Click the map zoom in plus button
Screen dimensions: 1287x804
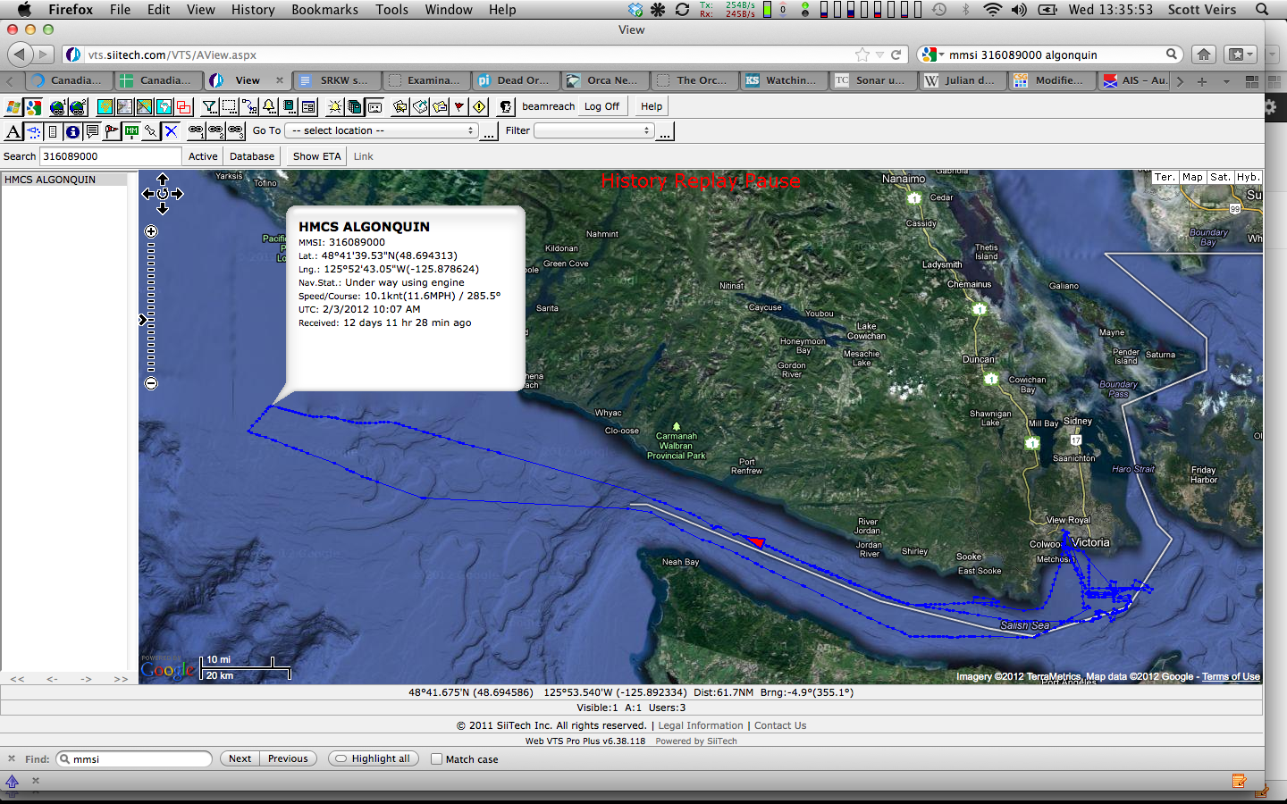(151, 231)
